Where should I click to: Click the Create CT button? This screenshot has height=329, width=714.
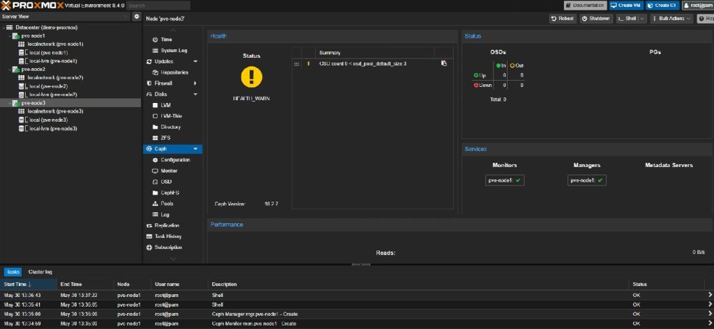click(x=662, y=6)
